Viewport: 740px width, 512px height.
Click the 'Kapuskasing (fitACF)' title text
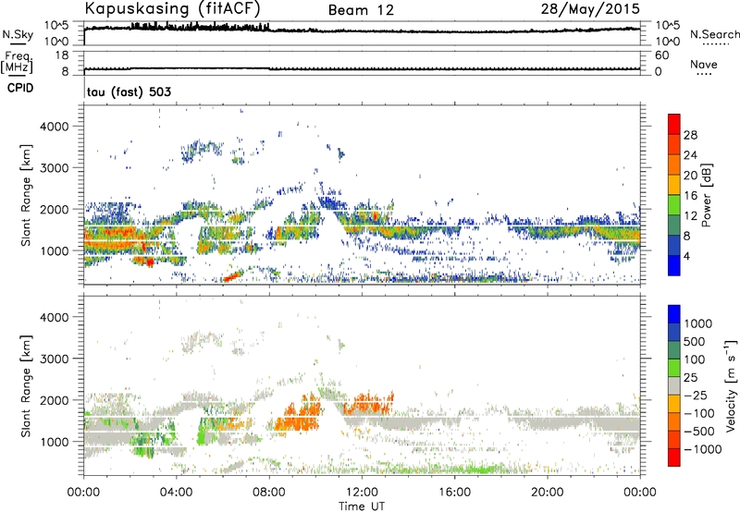click(x=172, y=9)
